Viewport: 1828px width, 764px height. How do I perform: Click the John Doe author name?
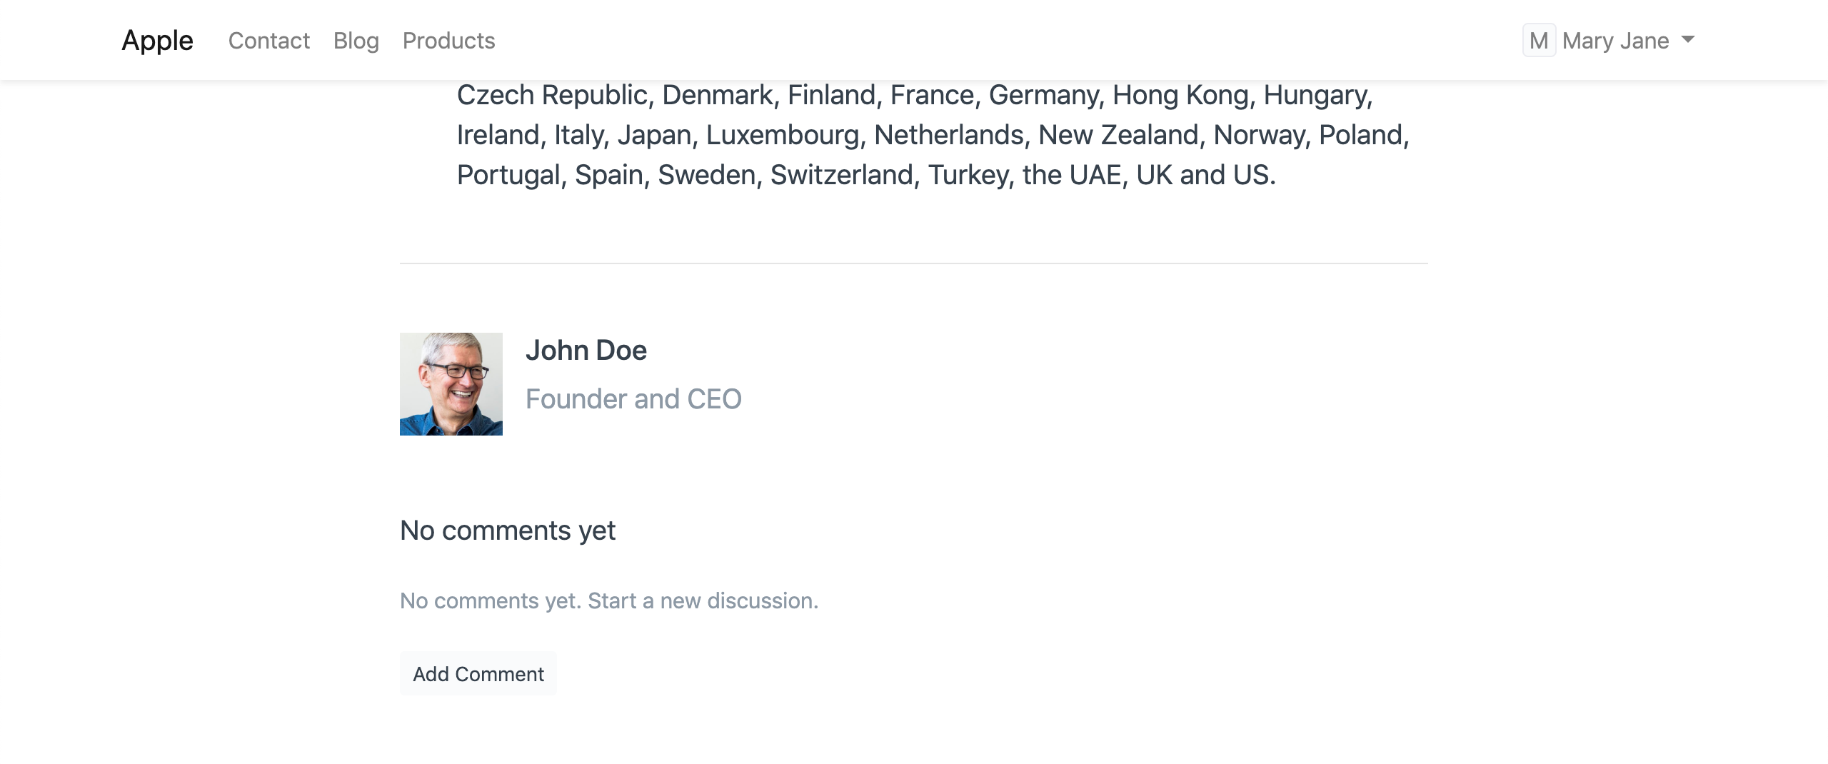click(586, 351)
